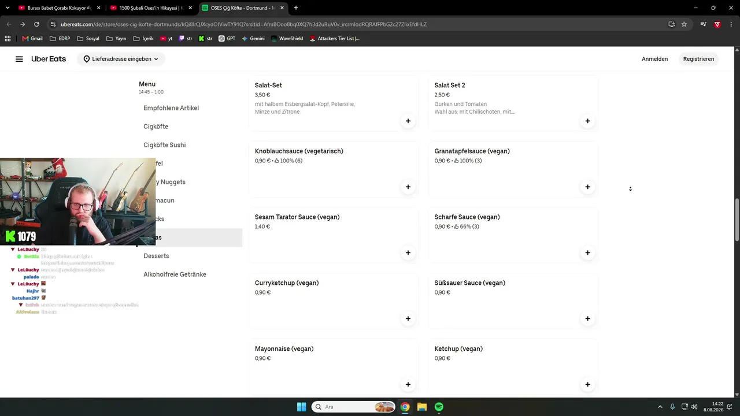Open File Explorer from the taskbar
This screenshot has width=740, height=416.
tap(422, 407)
